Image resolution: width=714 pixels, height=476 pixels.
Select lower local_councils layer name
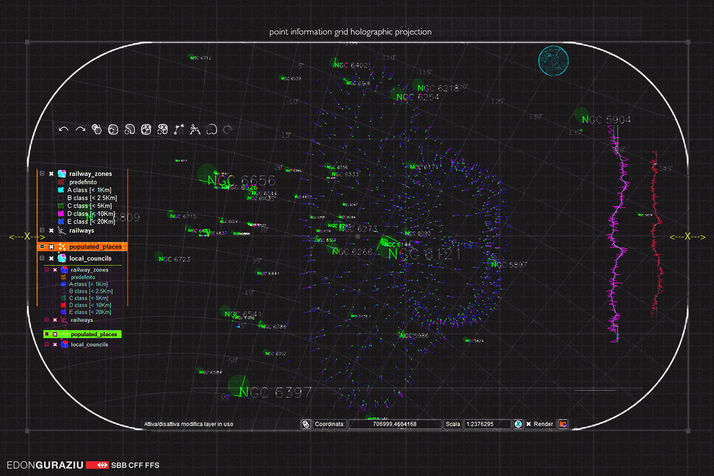coord(90,345)
